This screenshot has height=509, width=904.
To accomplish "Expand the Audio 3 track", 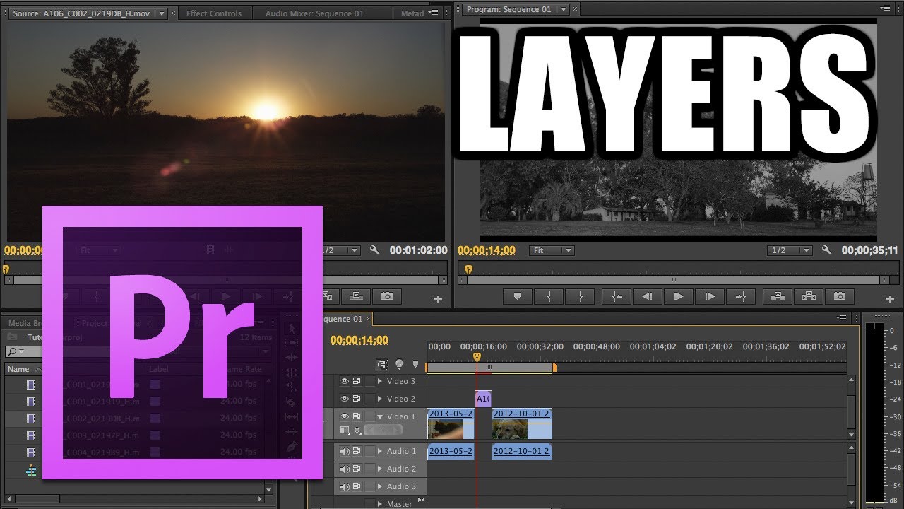I will pos(380,486).
